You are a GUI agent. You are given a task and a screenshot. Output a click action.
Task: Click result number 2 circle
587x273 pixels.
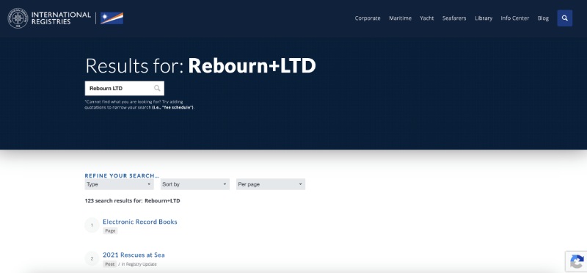(x=92, y=258)
